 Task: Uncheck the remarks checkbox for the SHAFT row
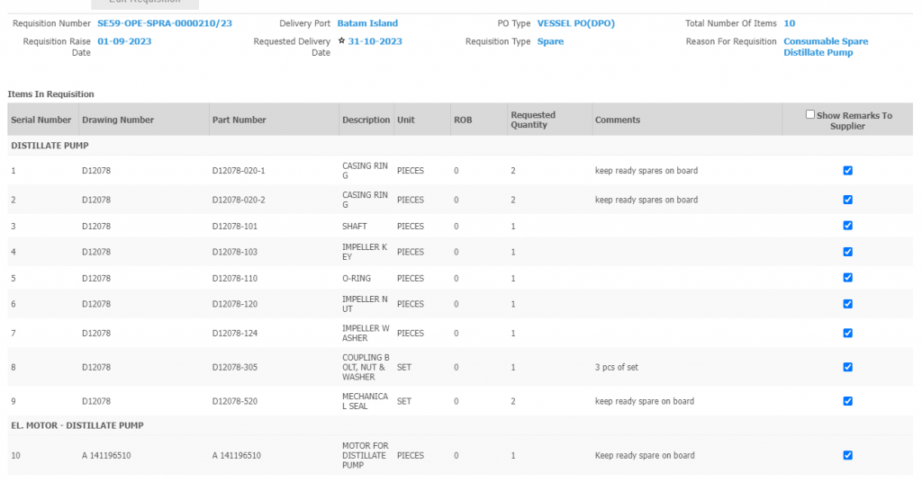[847, 226]
